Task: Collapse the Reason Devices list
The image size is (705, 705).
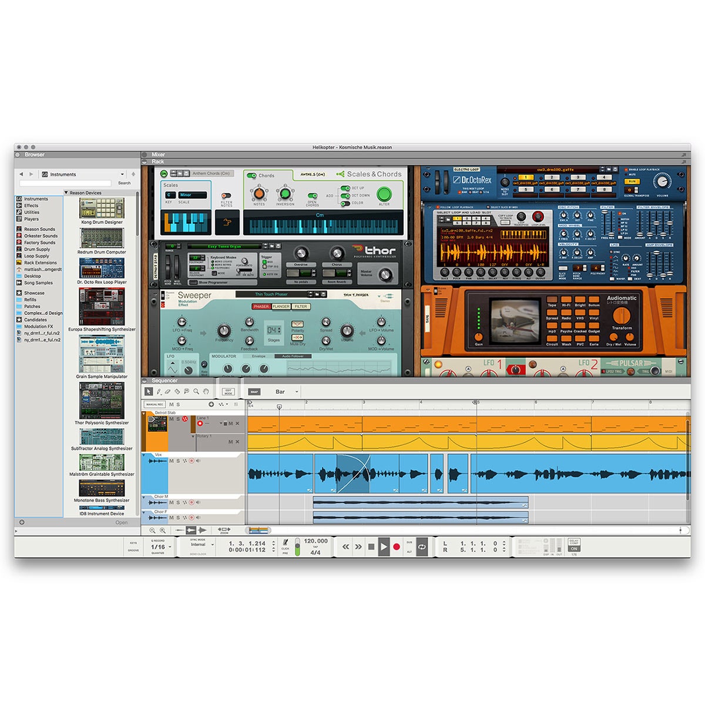Action: (x=66, y=193)
